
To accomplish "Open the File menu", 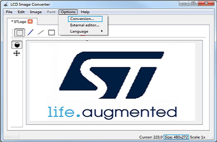I will 9,12.
